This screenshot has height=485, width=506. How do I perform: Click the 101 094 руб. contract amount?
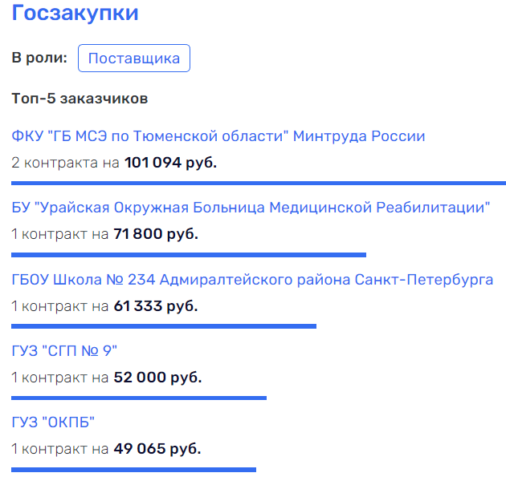170,163
